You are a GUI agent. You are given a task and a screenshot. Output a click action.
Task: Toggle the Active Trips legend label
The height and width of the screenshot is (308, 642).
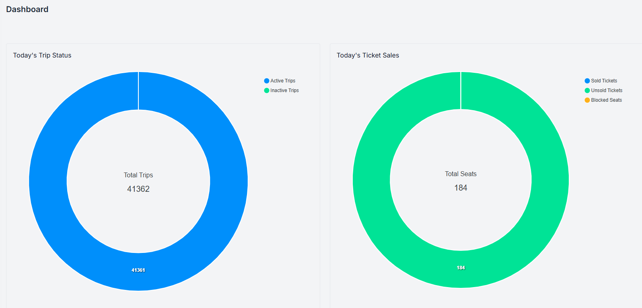(283, 81)
